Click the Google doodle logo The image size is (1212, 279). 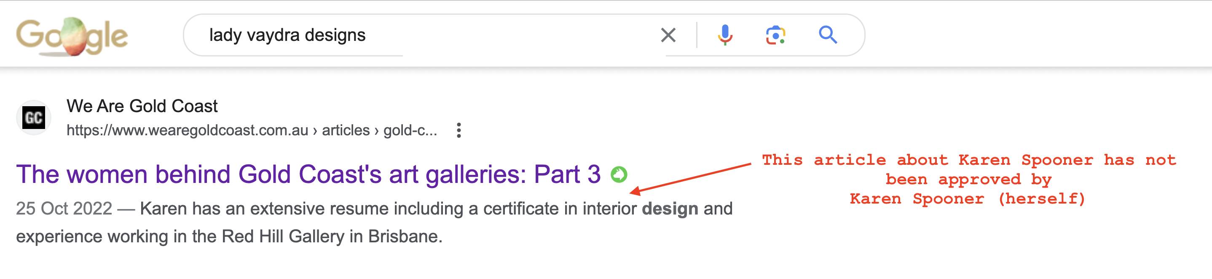(72, 37)
